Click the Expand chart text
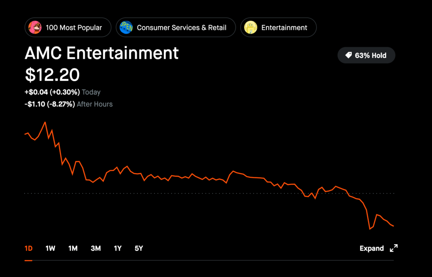Image resolution: width=432 pixels, height=277 pixels. pos(372,248)
